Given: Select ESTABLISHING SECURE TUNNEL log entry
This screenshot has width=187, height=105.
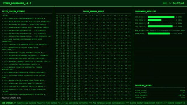Looking at the screenshot, I should click(20, 48).
